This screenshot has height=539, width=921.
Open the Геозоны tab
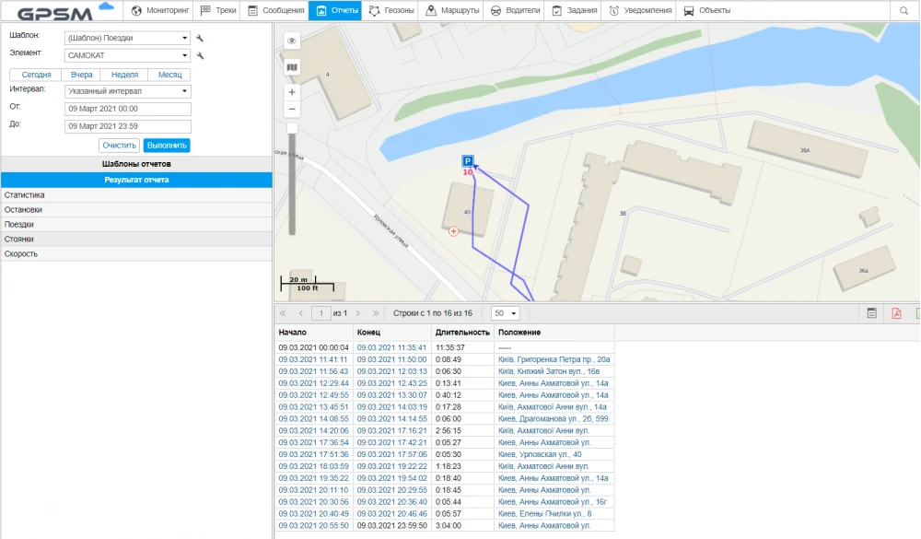click(391, 11)
